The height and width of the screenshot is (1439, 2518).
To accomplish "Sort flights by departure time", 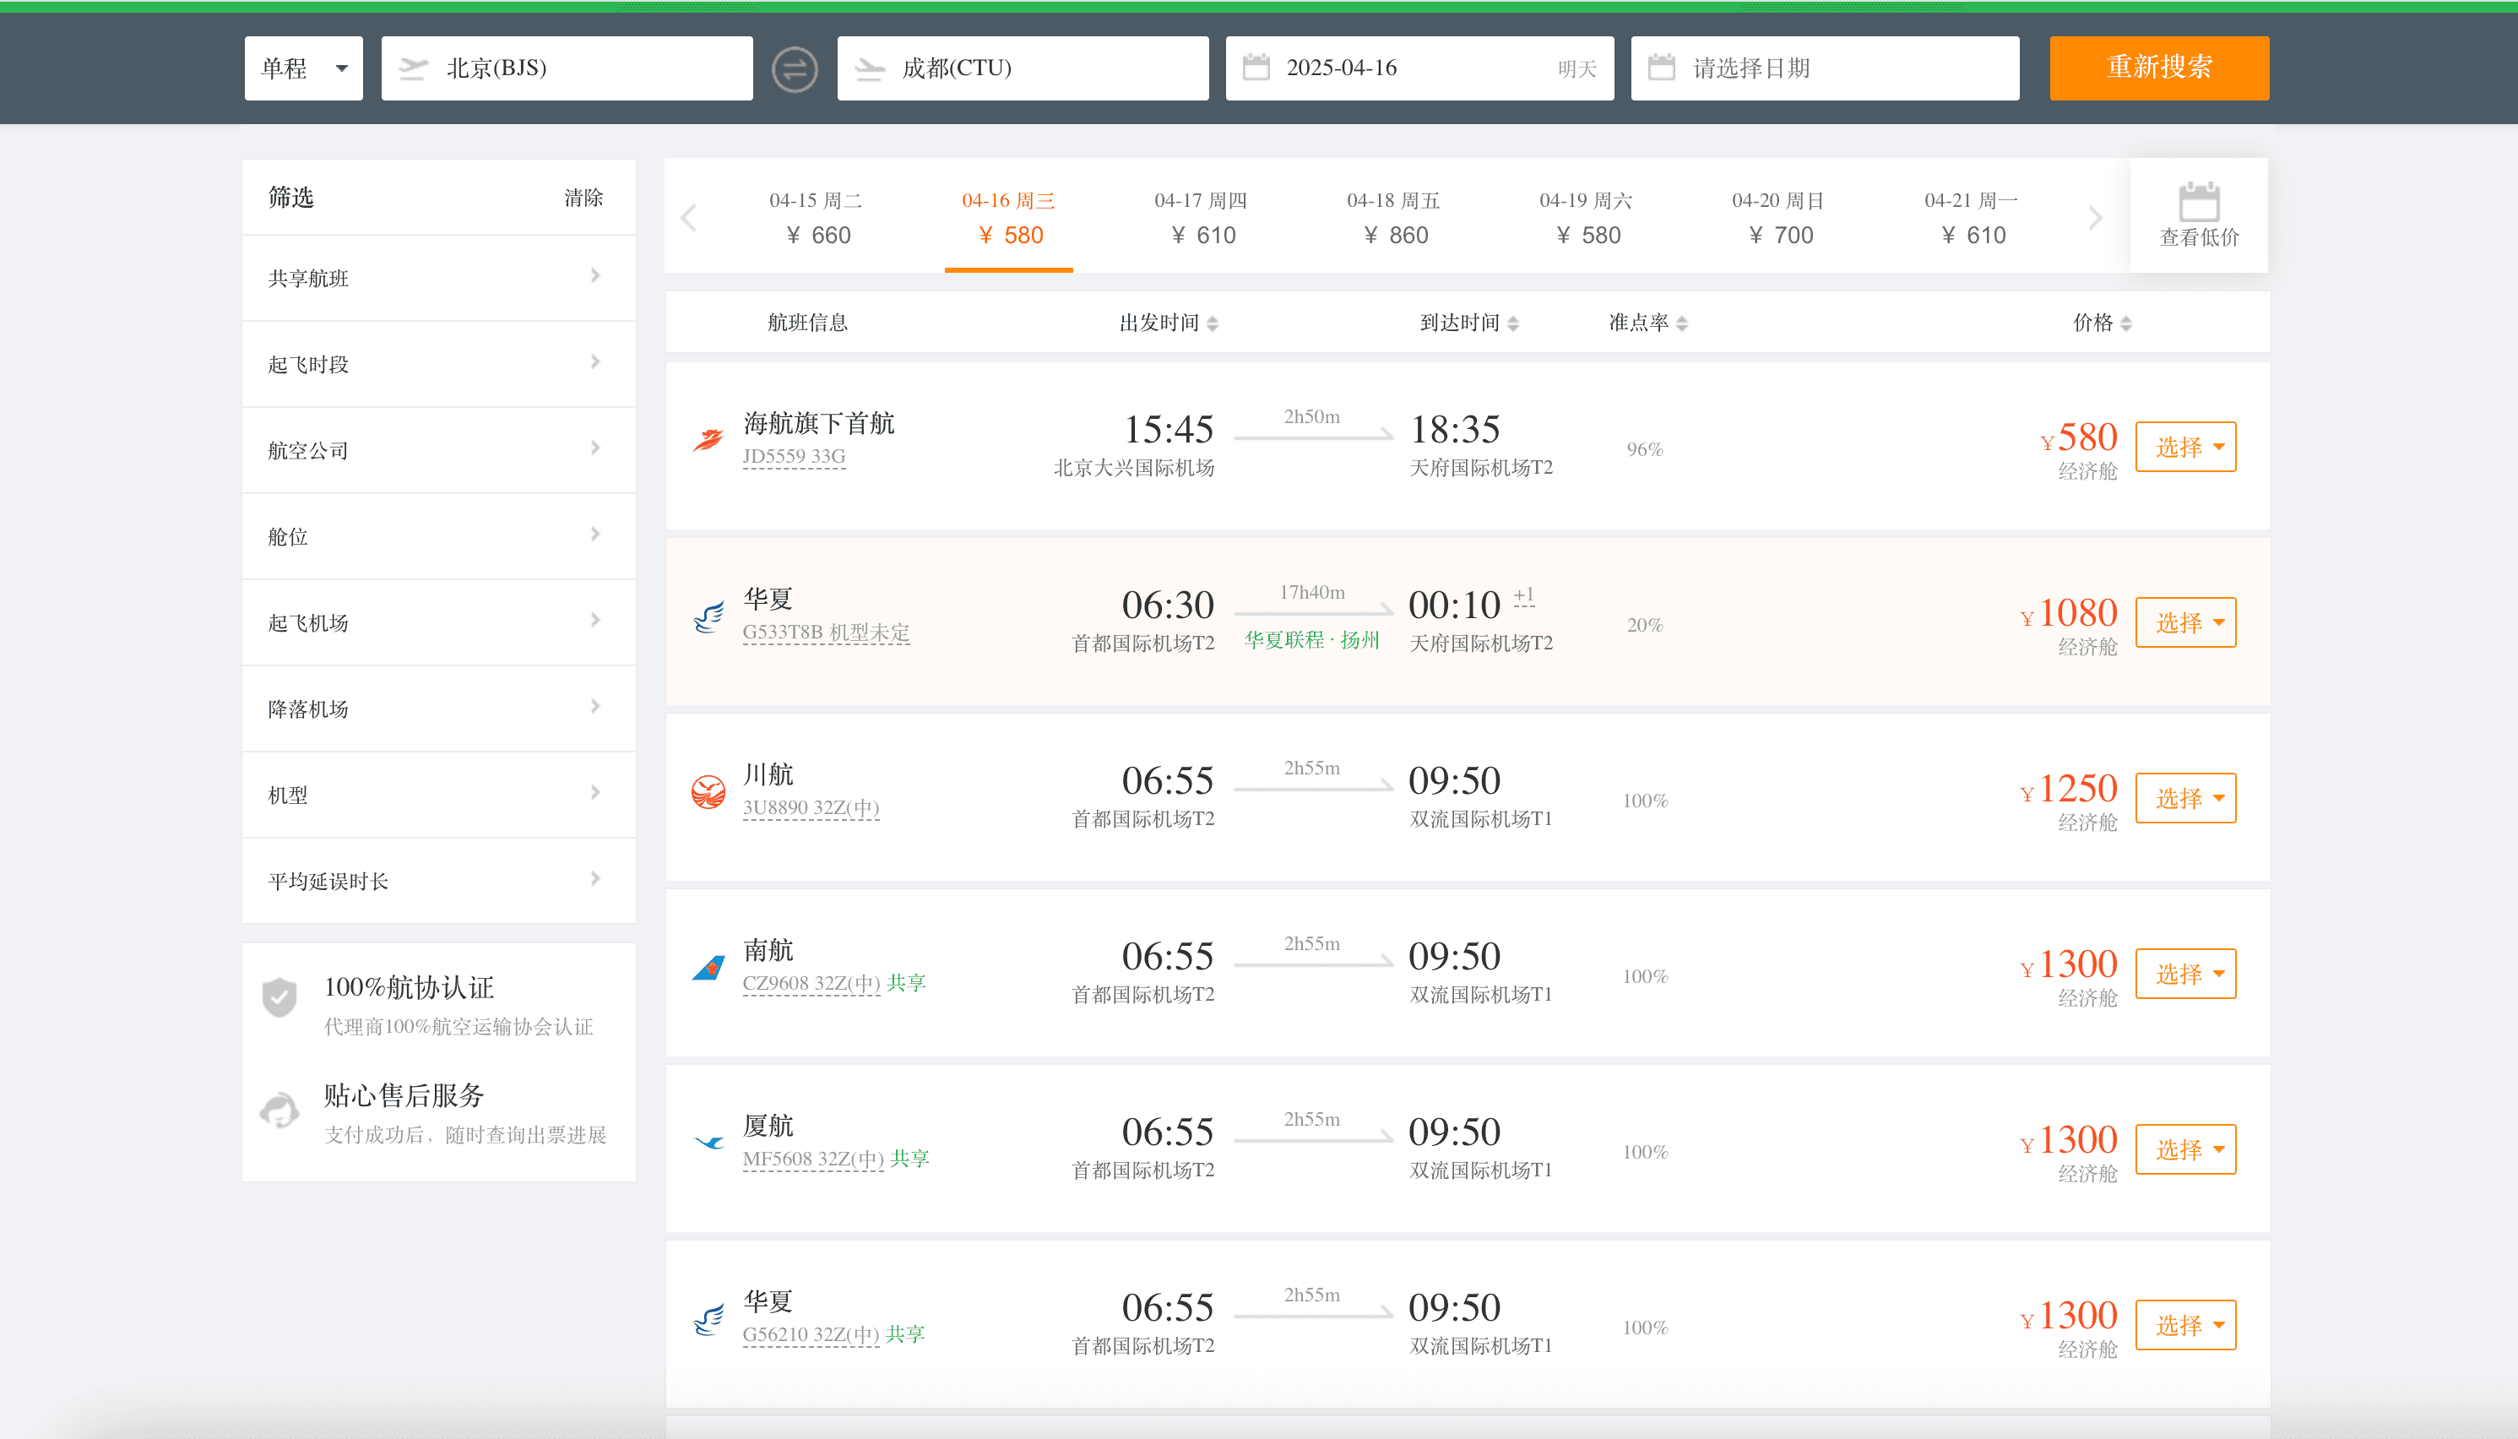I will click(x=1168, y=323).
